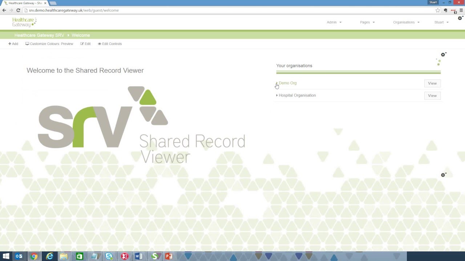Open the Windows Store taskbar icon
Image resolution: width=465 pixels, height=261 pixels.
79,256
